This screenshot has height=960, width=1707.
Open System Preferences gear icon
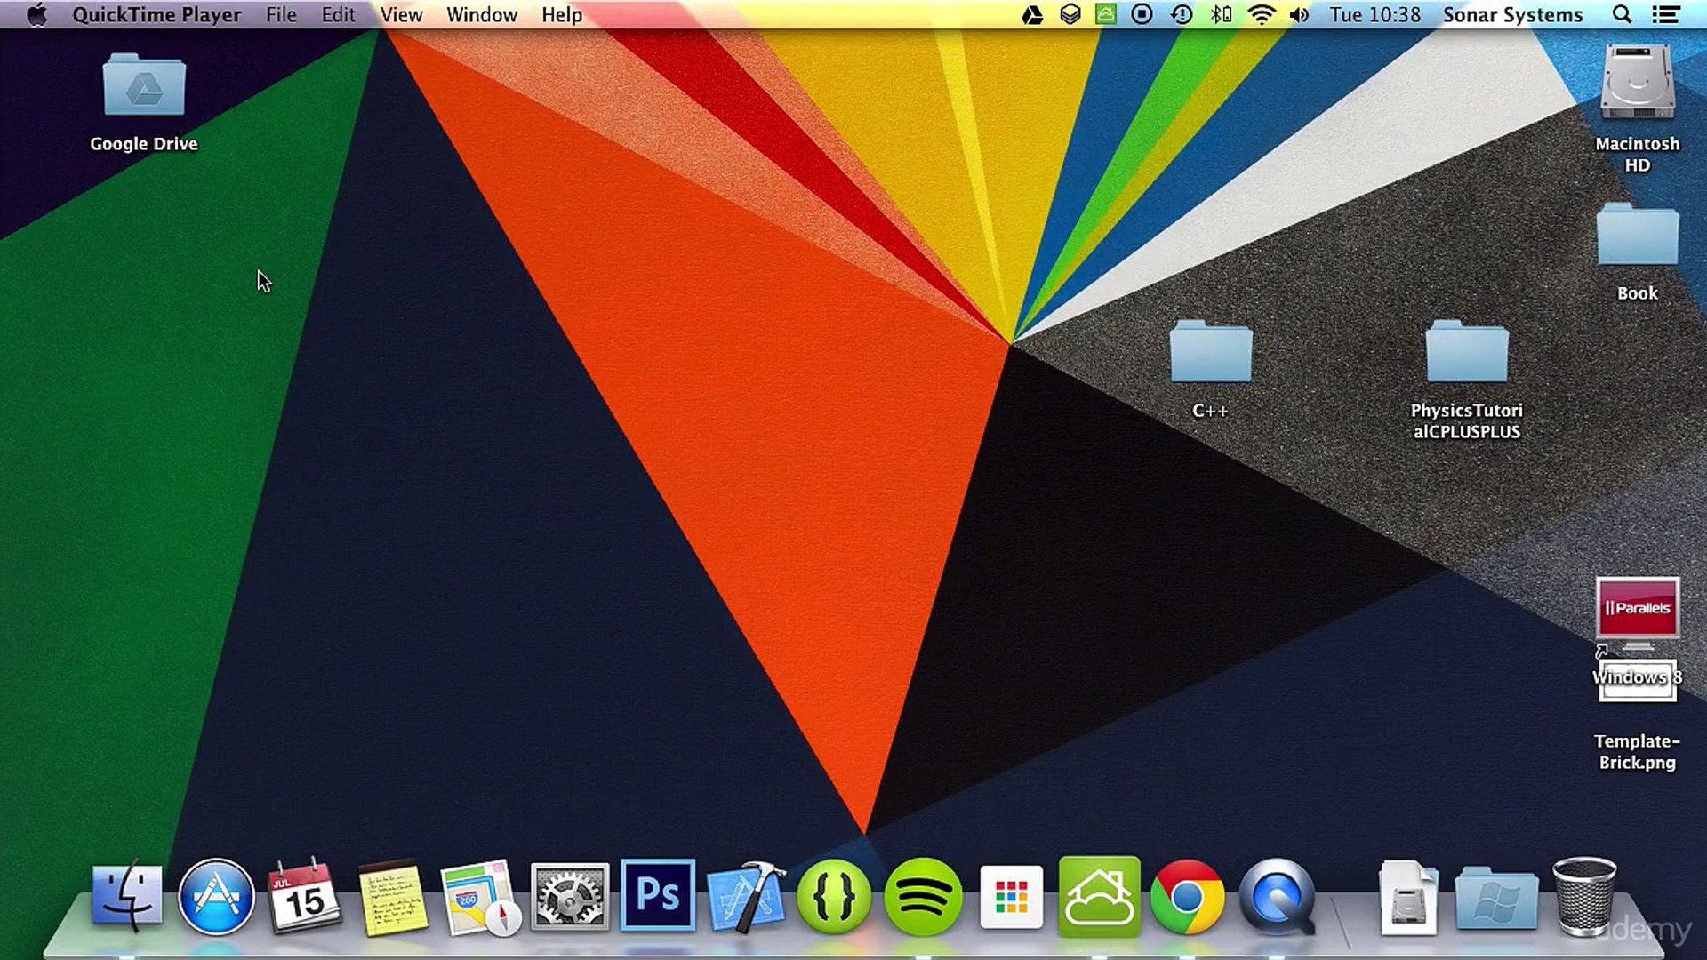[570, 898]
